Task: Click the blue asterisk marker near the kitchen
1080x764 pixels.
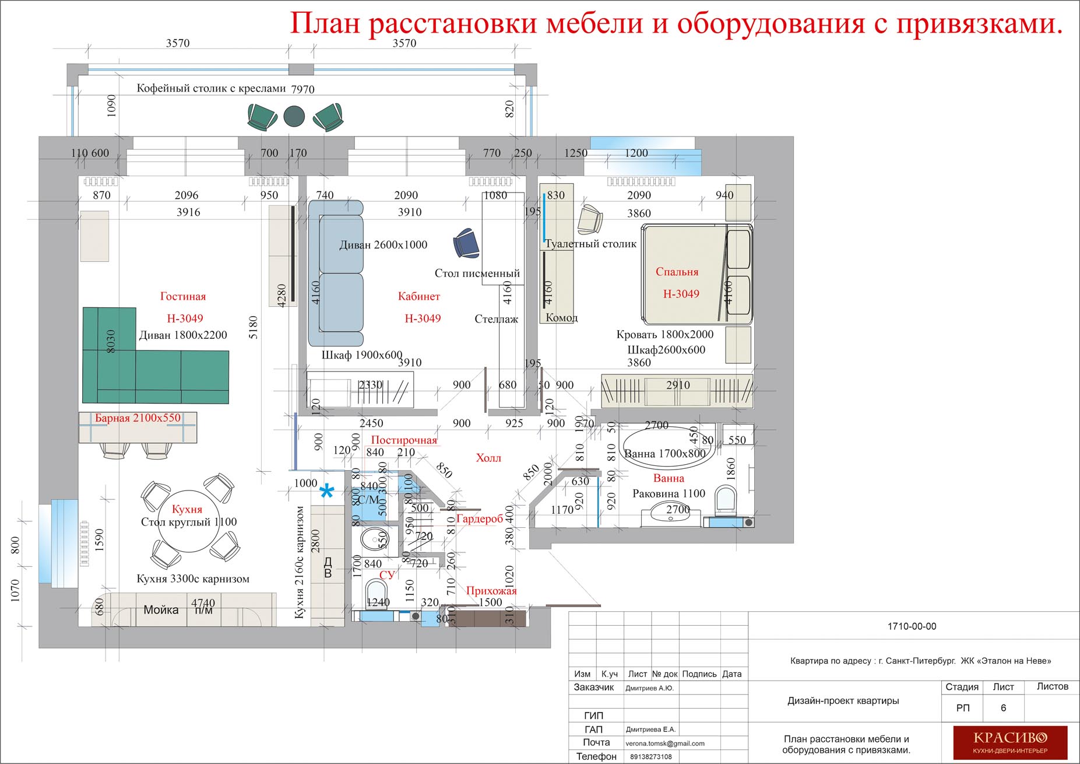Action: click(327, 493)
